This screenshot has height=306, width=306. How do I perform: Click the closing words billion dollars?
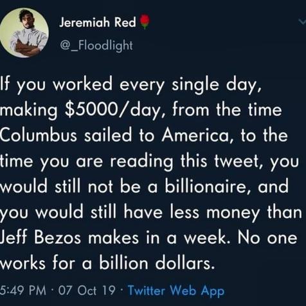click(x=157, y=263)
